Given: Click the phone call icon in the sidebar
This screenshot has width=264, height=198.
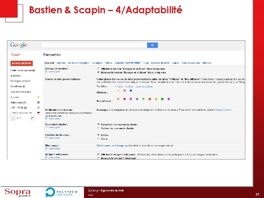Looking at the screenshot, I should (32, 118).
